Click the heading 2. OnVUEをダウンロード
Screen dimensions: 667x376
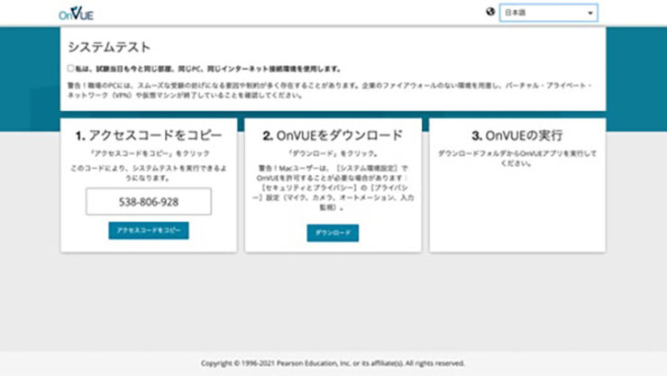[333, 135]
